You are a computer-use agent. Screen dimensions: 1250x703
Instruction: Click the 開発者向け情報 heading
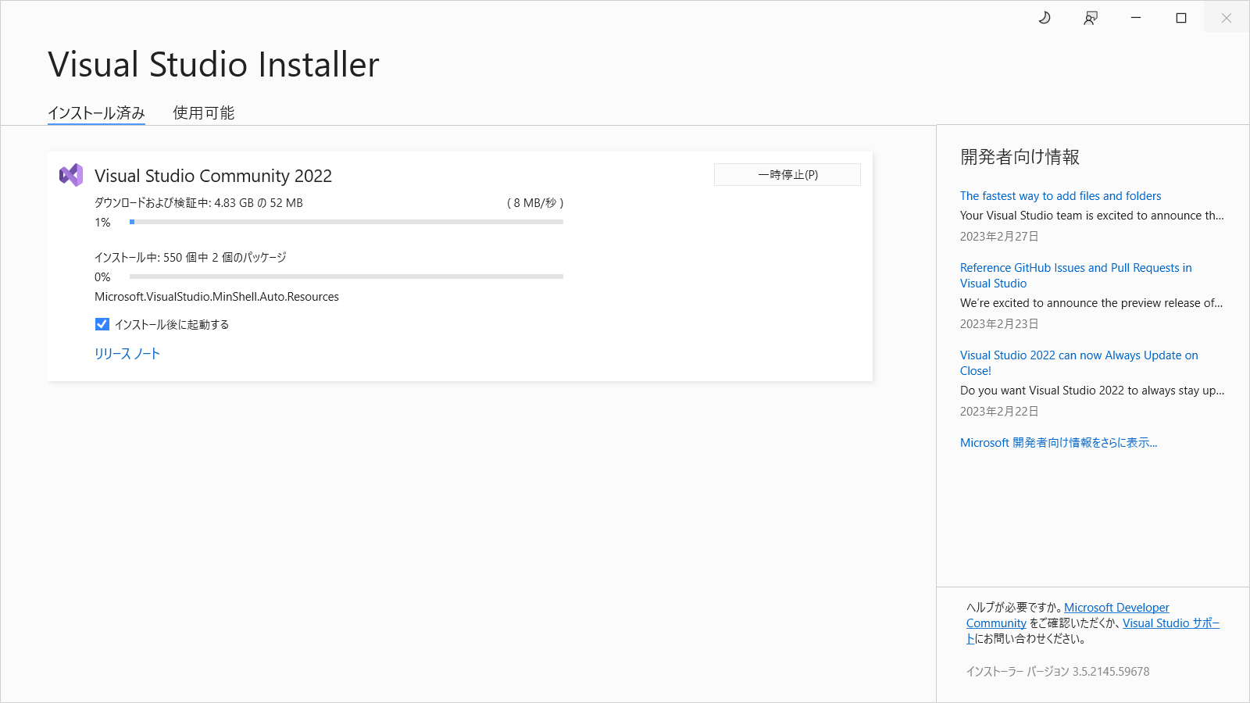point(1020,157)
